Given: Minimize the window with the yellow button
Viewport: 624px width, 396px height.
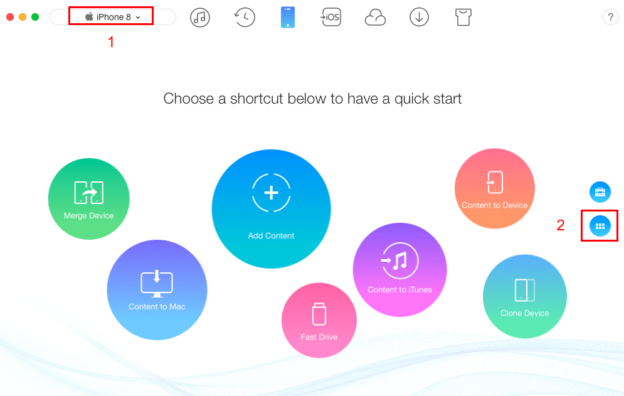Looking at the screenshot, I should [x=23, y=17].
